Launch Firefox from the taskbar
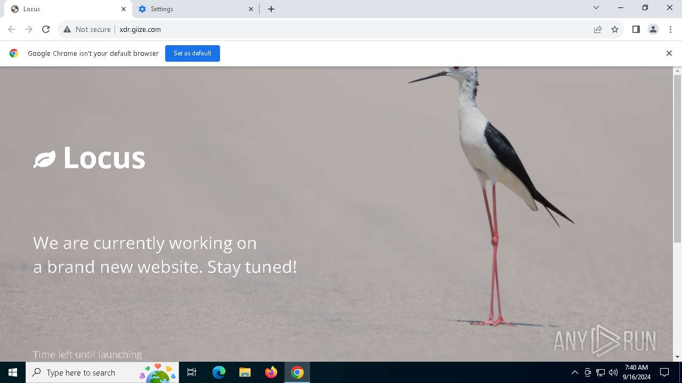The height and width of the screenshot is (383, 682). click(271, 372)
